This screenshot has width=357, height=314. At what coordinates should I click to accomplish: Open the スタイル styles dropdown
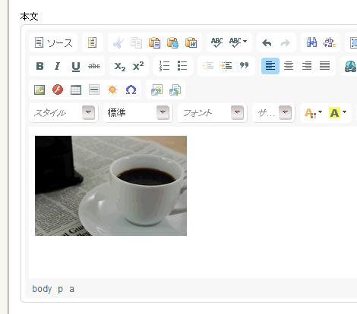(63, 112)
